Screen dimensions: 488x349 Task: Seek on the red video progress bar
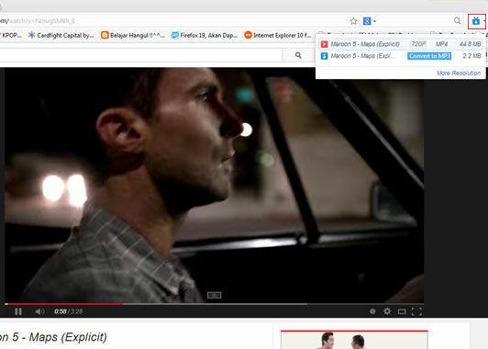point(64,303)
